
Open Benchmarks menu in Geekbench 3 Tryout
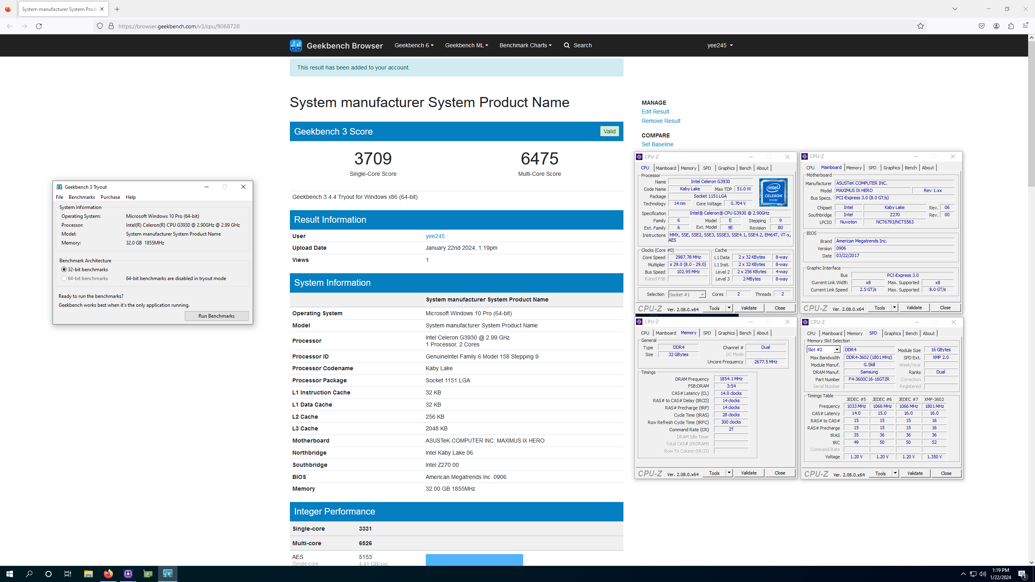82,197
